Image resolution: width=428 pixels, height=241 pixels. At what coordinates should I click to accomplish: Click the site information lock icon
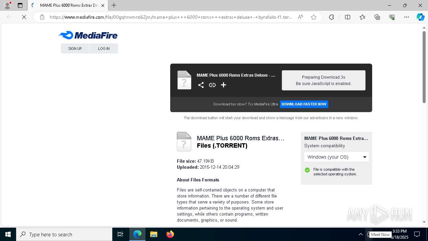coord(42,17)
